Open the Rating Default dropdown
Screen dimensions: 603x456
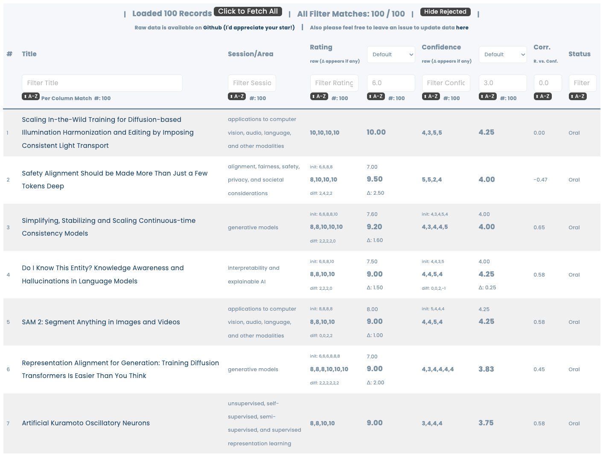coord(391,55)
